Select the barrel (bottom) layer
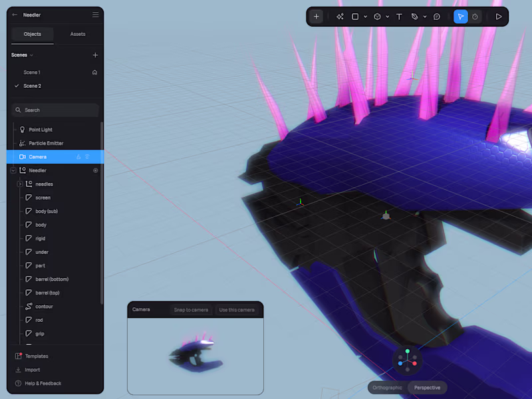The image size is (532, 399). pyautogui.click(x=52, y=279)
